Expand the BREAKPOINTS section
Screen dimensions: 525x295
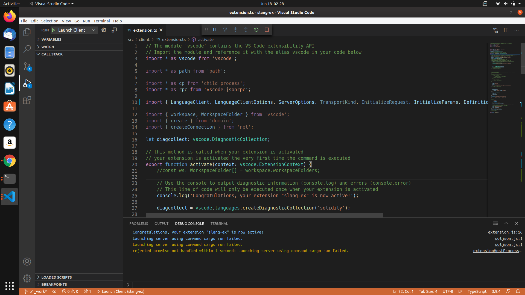click(79, 284)
